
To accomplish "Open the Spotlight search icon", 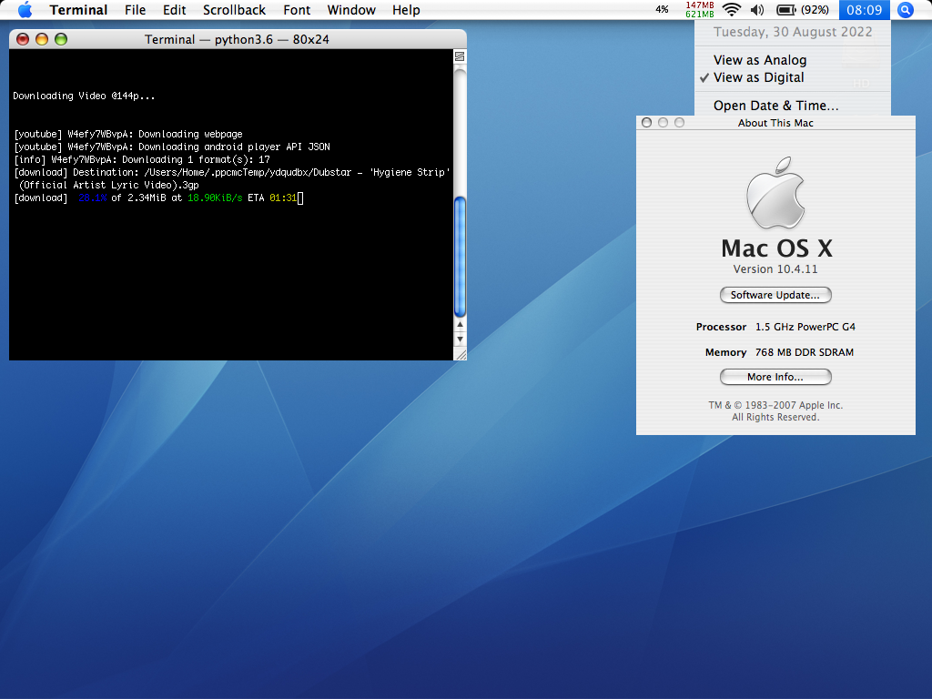I will [906, 9].
